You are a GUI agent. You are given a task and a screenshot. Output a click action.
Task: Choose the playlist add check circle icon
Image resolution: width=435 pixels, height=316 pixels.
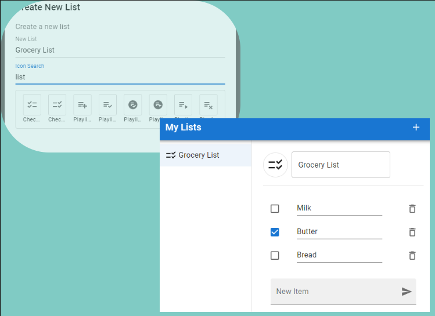(132, 105)
